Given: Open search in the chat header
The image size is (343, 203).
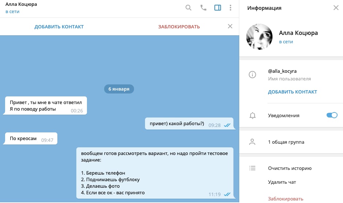Looking at the screenshot, I should click(x=188, y=8).
